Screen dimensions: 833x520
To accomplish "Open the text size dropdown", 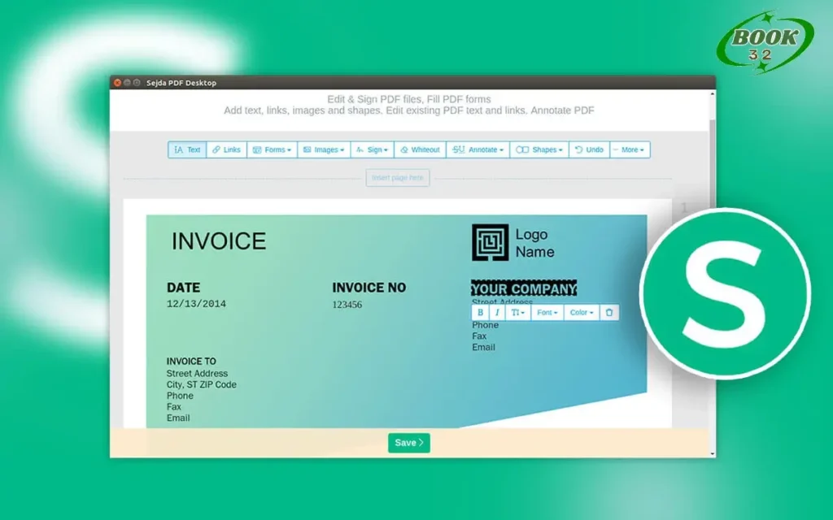I will click(x=517, y=313).
